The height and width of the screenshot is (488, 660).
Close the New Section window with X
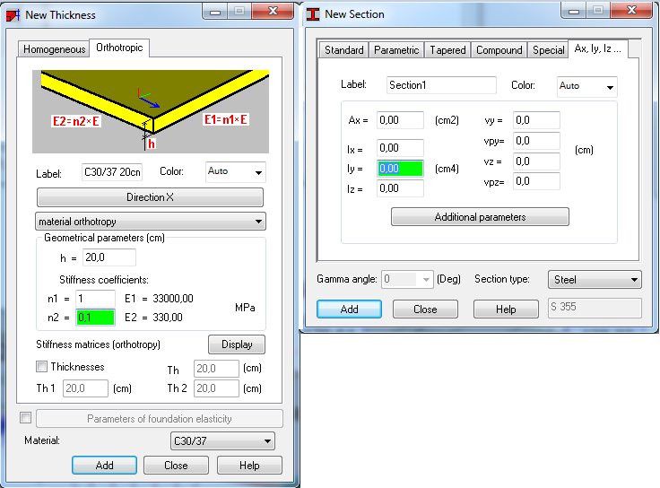(631, 11)
